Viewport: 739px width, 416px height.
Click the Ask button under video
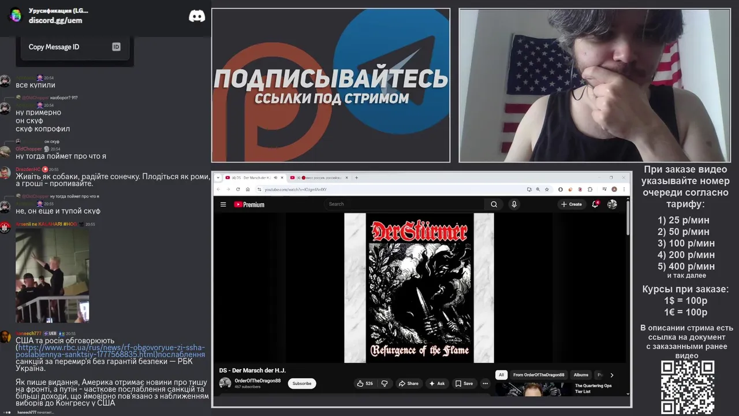(x=437, y=383)
